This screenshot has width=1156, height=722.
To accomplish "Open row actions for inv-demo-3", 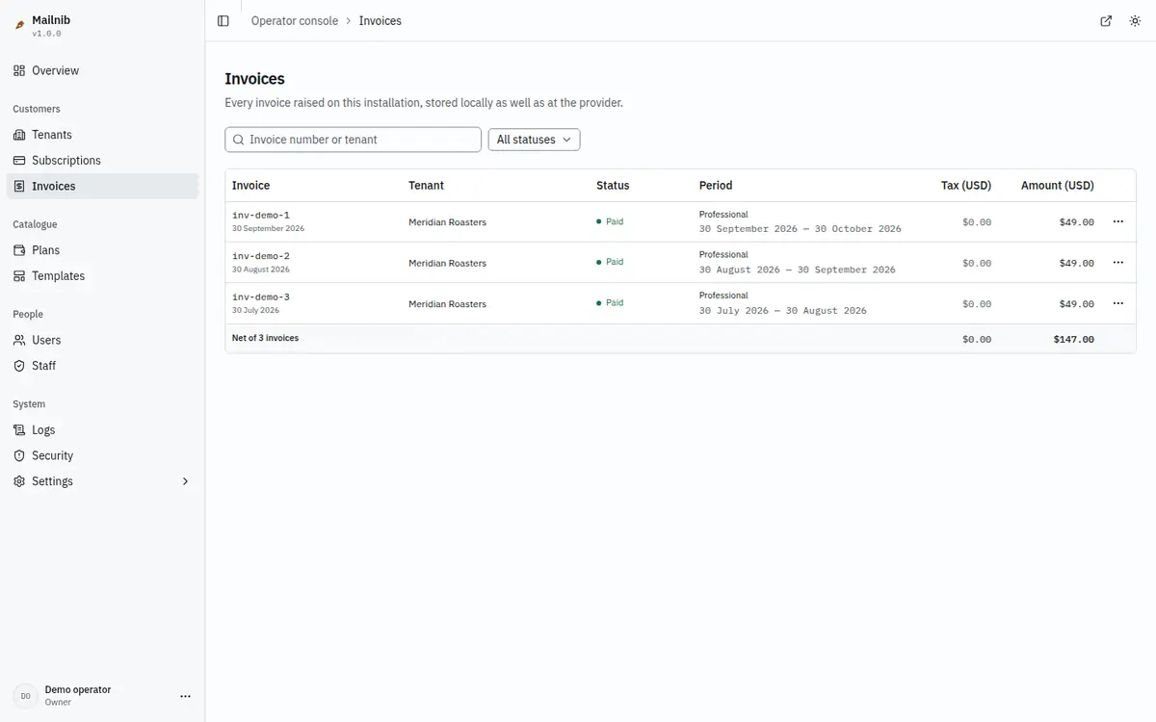I will (1118, 303).
